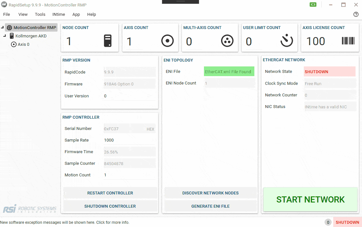Click the Multi-Axis Count value 0
Screen dimensions: 362x227
click(189, 42)
